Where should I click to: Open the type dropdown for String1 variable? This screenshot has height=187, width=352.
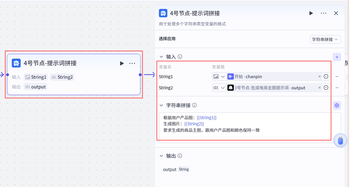tap(219, 76)
